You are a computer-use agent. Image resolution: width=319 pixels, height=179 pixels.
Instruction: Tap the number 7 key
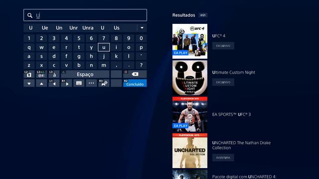(104, 38)
